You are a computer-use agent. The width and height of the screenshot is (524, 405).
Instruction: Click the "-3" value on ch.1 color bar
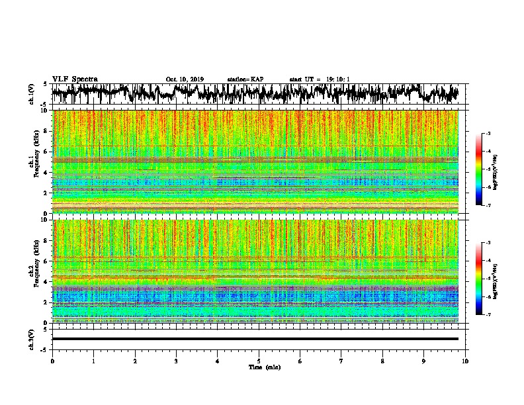click(x=488, y=133)
